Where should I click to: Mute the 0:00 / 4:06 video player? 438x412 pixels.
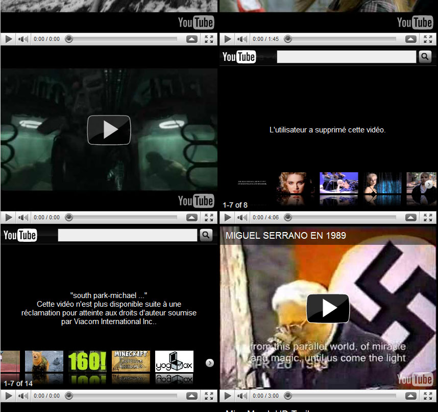[x=242, y=218]
